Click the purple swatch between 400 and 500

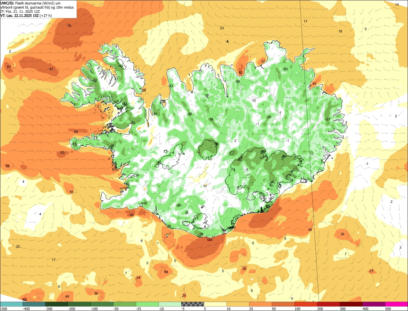pyautogui.click(x=374, y=304)
